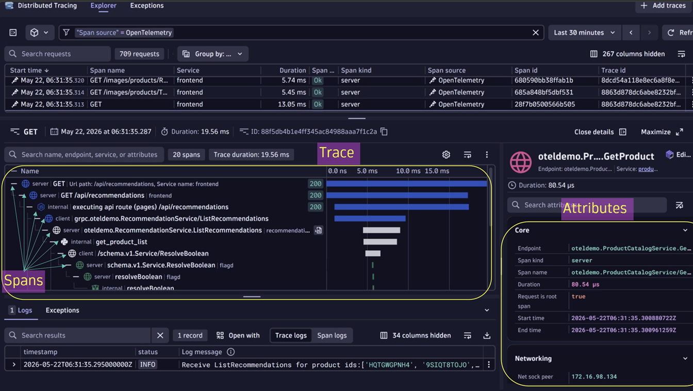Focus the Search requests field
This screenshot has height=391, width=693.
(x=58, y=54)
